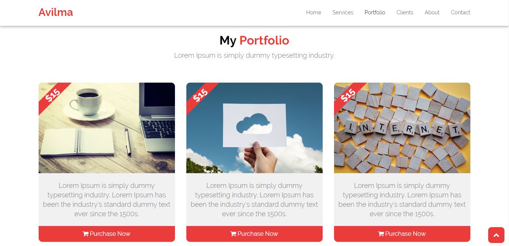Click cart icon on second Purchase Now button

pyautogui.click(x=233, y=234)
